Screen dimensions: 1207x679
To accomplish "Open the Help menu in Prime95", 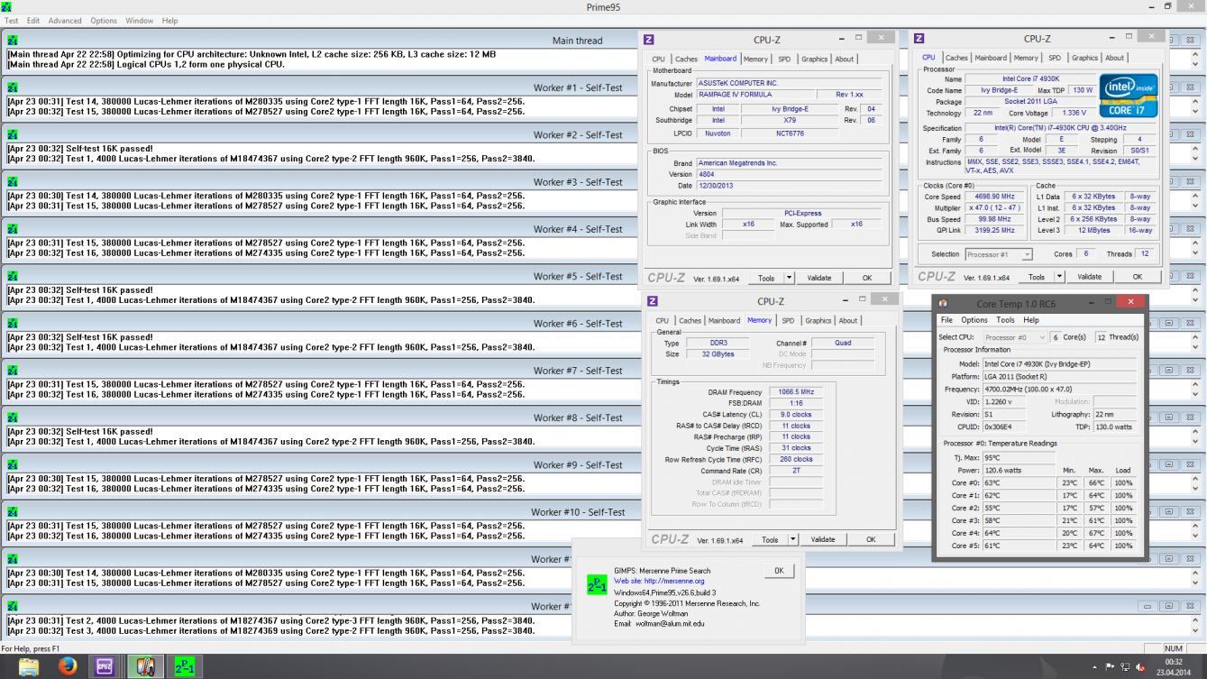I will 169,20.
